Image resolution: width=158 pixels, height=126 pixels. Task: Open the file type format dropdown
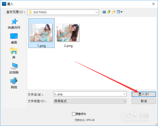tap(90, 101)
